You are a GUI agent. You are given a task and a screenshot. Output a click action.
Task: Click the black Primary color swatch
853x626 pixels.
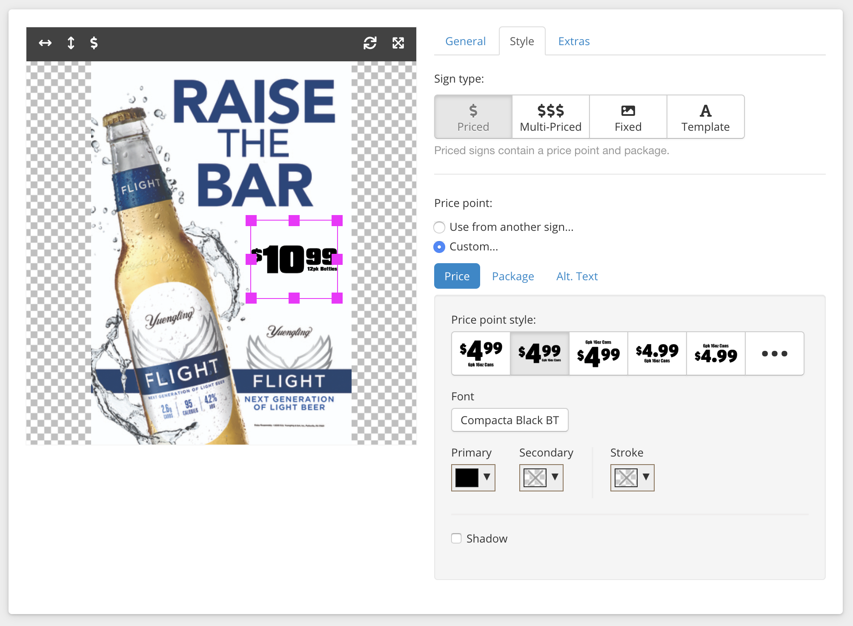click(x=467, y=478)
